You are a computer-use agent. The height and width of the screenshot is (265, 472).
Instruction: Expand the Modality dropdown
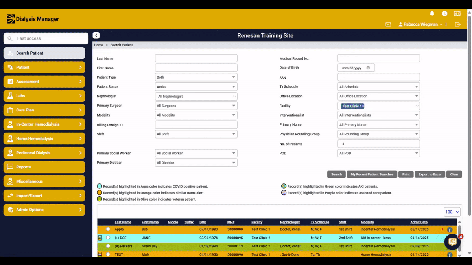[x=196, y=115]
